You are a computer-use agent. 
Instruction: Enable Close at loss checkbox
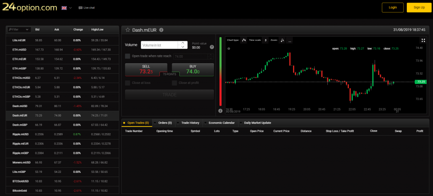click(128, 83)
